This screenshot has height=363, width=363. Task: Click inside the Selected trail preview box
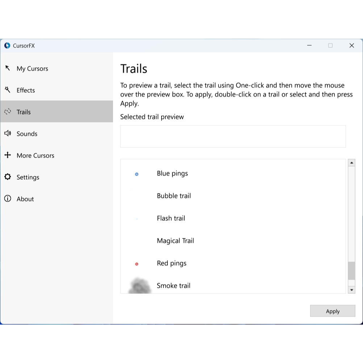233,137
